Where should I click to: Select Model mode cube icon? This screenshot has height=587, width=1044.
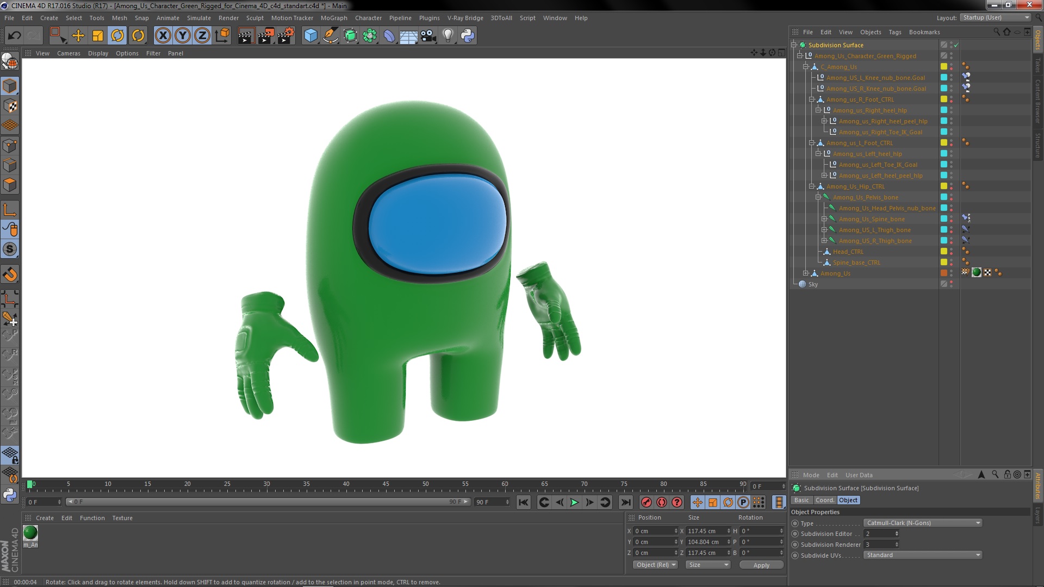tap(10, 86)
